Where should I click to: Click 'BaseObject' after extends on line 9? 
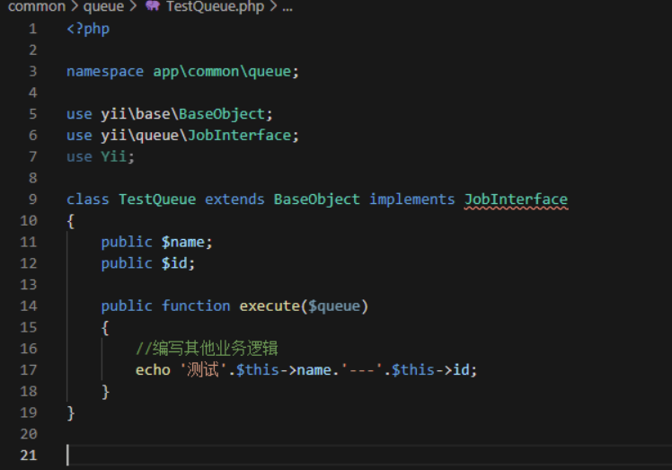[x=317, y=200]
